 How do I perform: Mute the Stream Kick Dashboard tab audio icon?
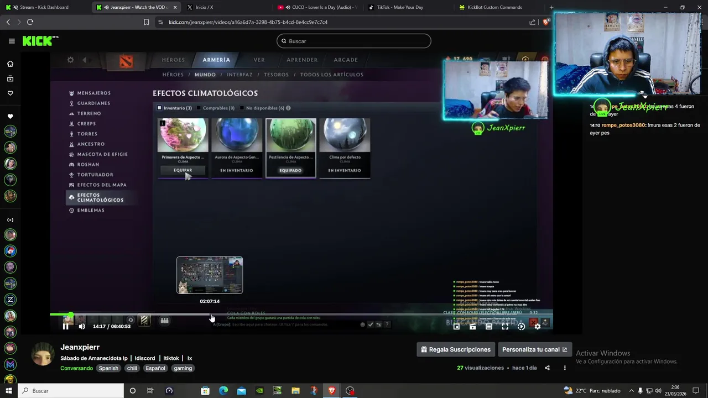pos(15,7)
